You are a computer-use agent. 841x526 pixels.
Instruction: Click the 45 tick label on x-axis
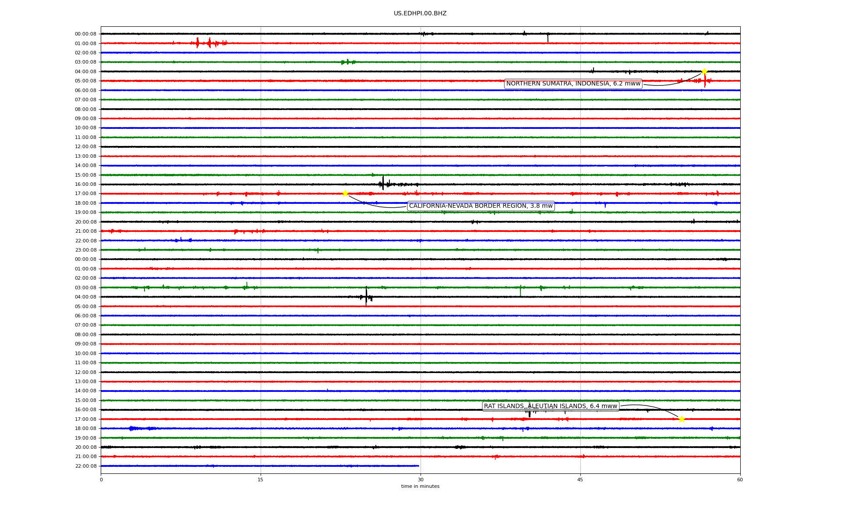(x=580, y=480)
